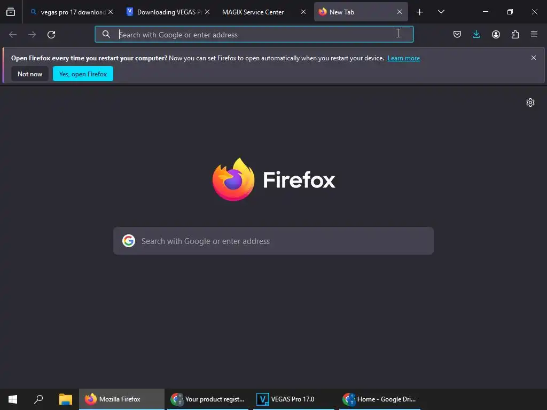547x410 pixels.
Task: Switch to Your product regist... Chrome window
Action: (208, 399)
